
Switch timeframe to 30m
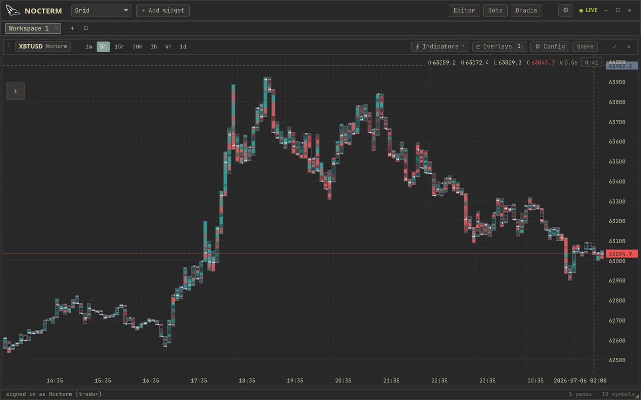point(137,46)
